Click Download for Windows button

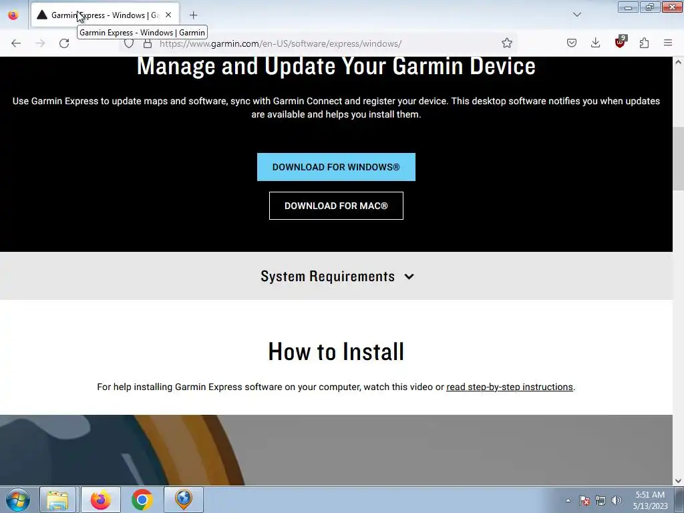(336, 167)
